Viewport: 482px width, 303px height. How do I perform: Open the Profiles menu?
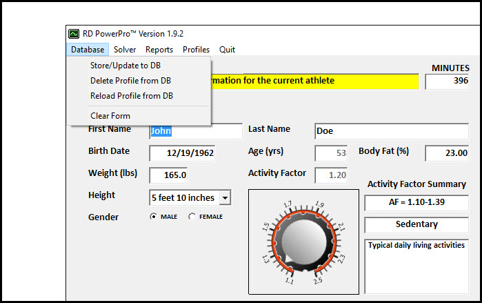[x=196, y=50]
